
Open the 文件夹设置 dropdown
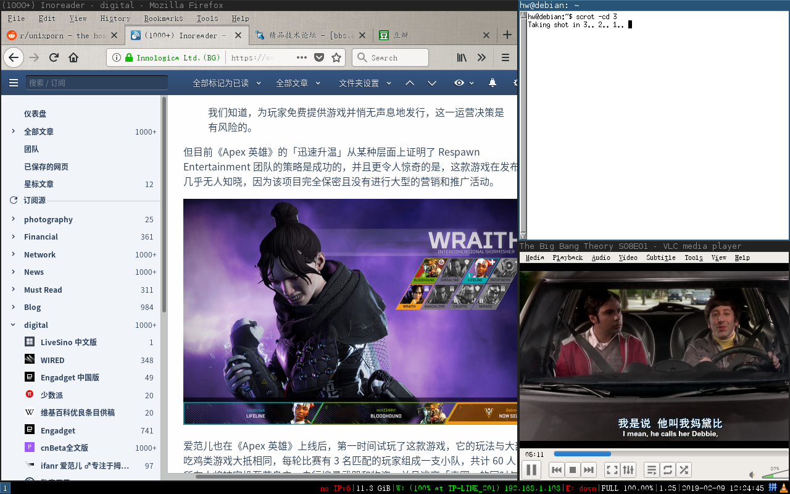point(365,83)
